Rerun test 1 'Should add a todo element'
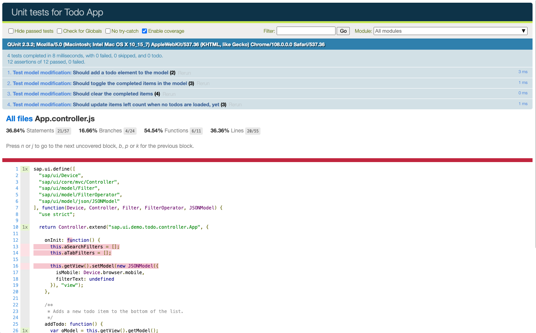 [184, 73]
